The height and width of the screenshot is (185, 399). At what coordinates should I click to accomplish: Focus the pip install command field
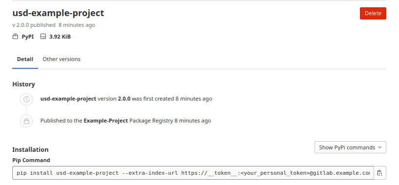pos(193,173)
